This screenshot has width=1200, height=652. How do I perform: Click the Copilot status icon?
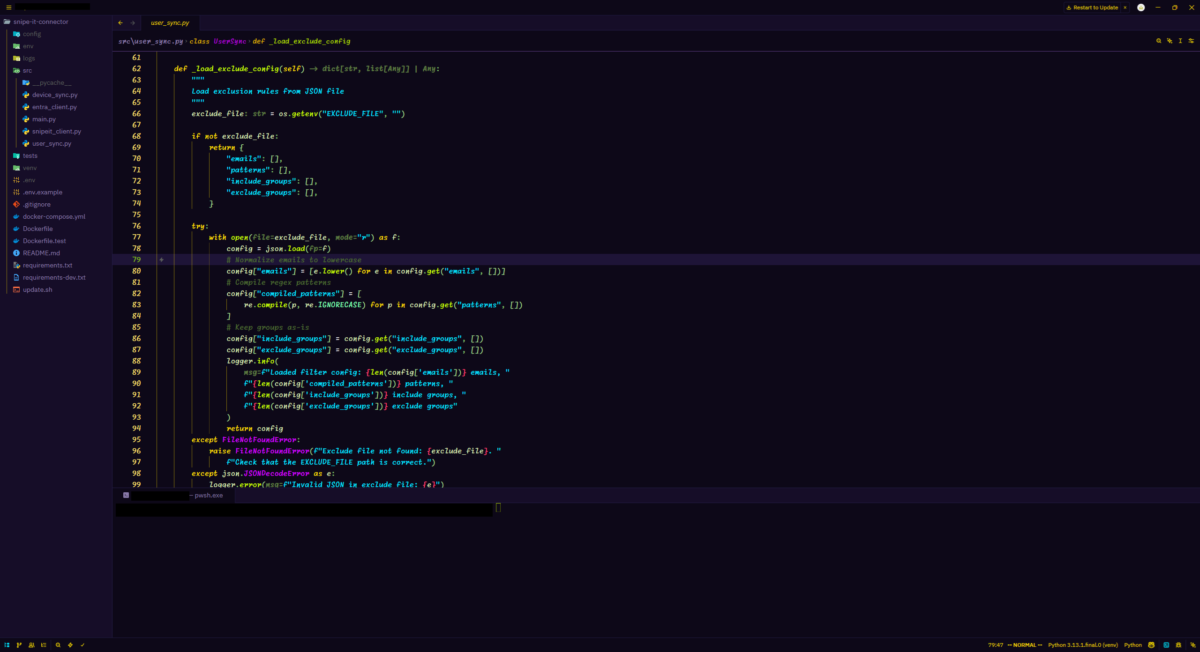[x=1152, y=645]
